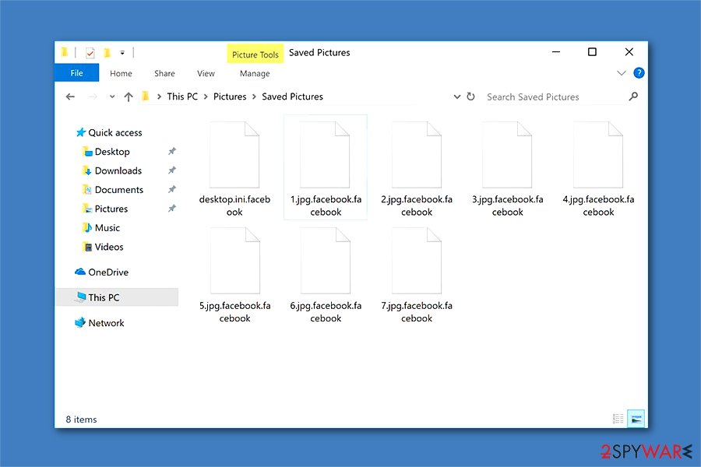Switch to Details view in the status bar

pos(618,419)
